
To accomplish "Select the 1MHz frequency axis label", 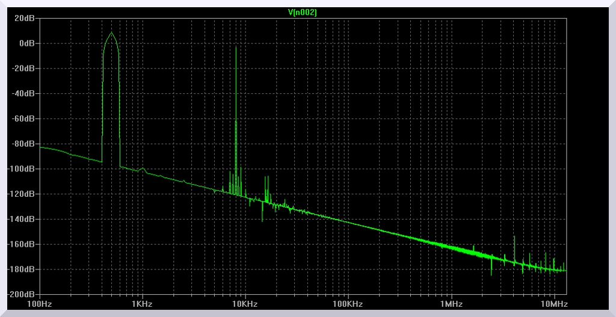I will coord(451,304).
